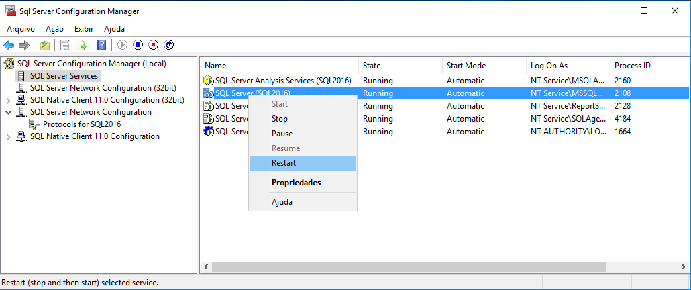Click the horizontal scrollbar right arrow
This screenshot has height=290, width=691.
click(684, 267)
